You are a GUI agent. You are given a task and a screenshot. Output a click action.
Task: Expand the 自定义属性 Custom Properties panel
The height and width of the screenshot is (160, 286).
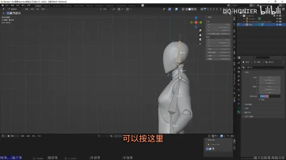[x=244, y=116]
